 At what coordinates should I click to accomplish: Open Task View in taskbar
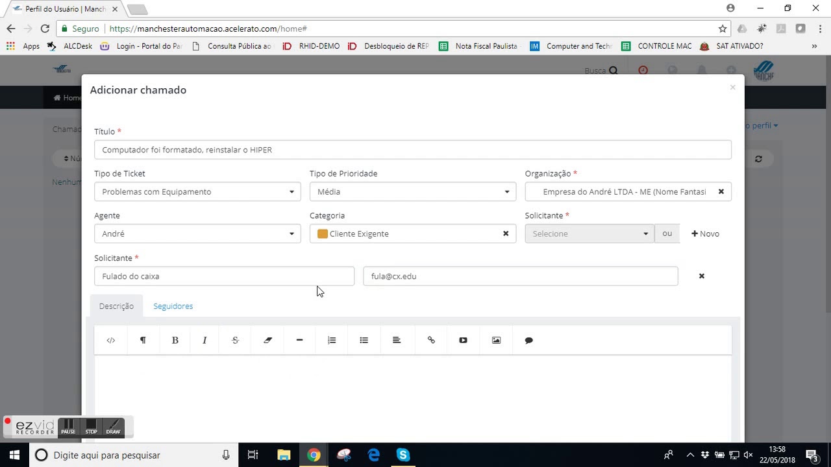pyautogui.click(x=253, y=455)
